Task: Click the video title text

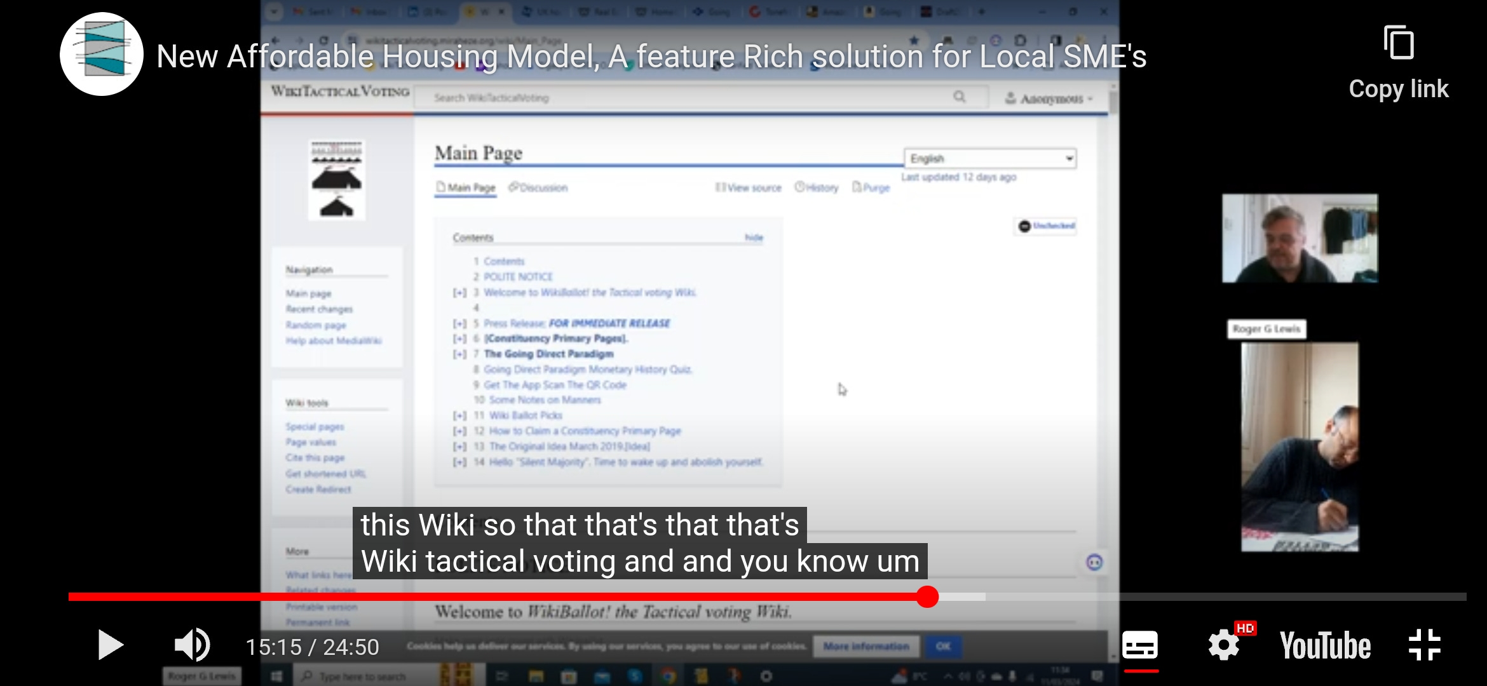Action: point(651,57)
